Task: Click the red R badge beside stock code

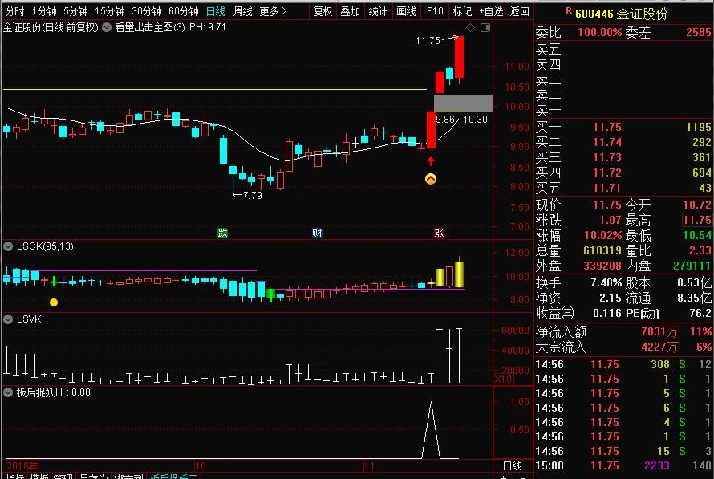Action: (x=568, y=11)
